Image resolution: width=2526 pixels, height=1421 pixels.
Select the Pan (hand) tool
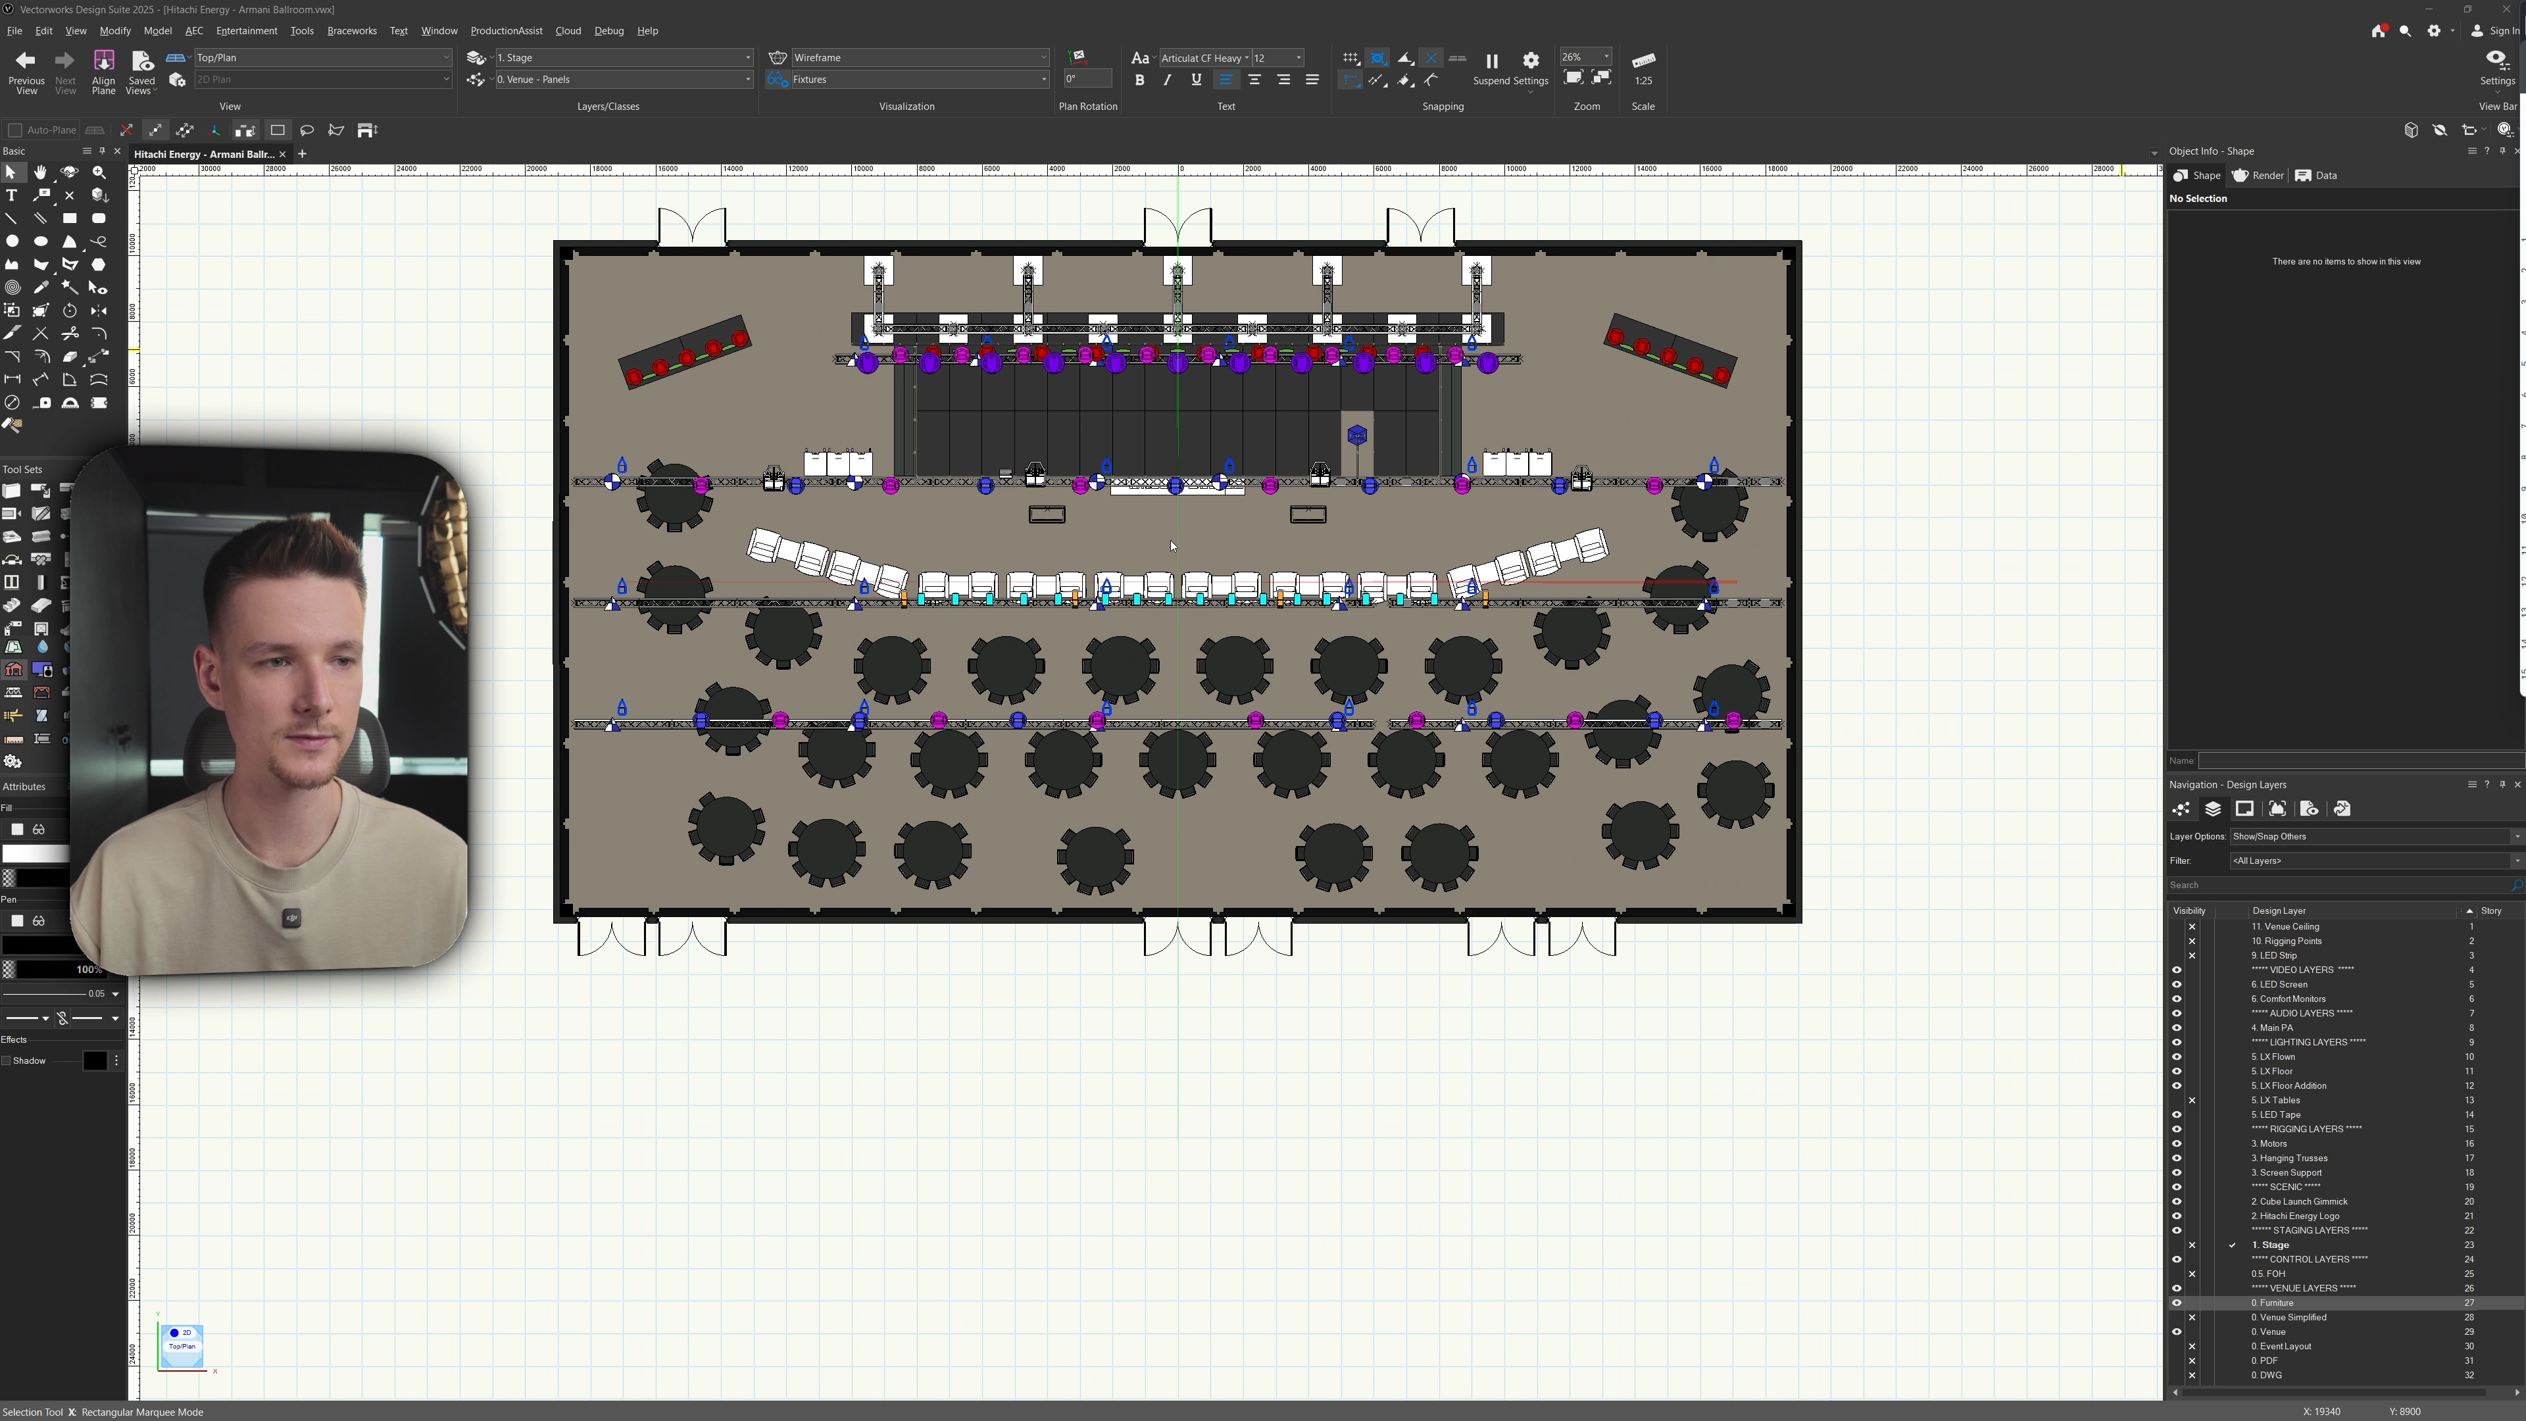point(40,172)
